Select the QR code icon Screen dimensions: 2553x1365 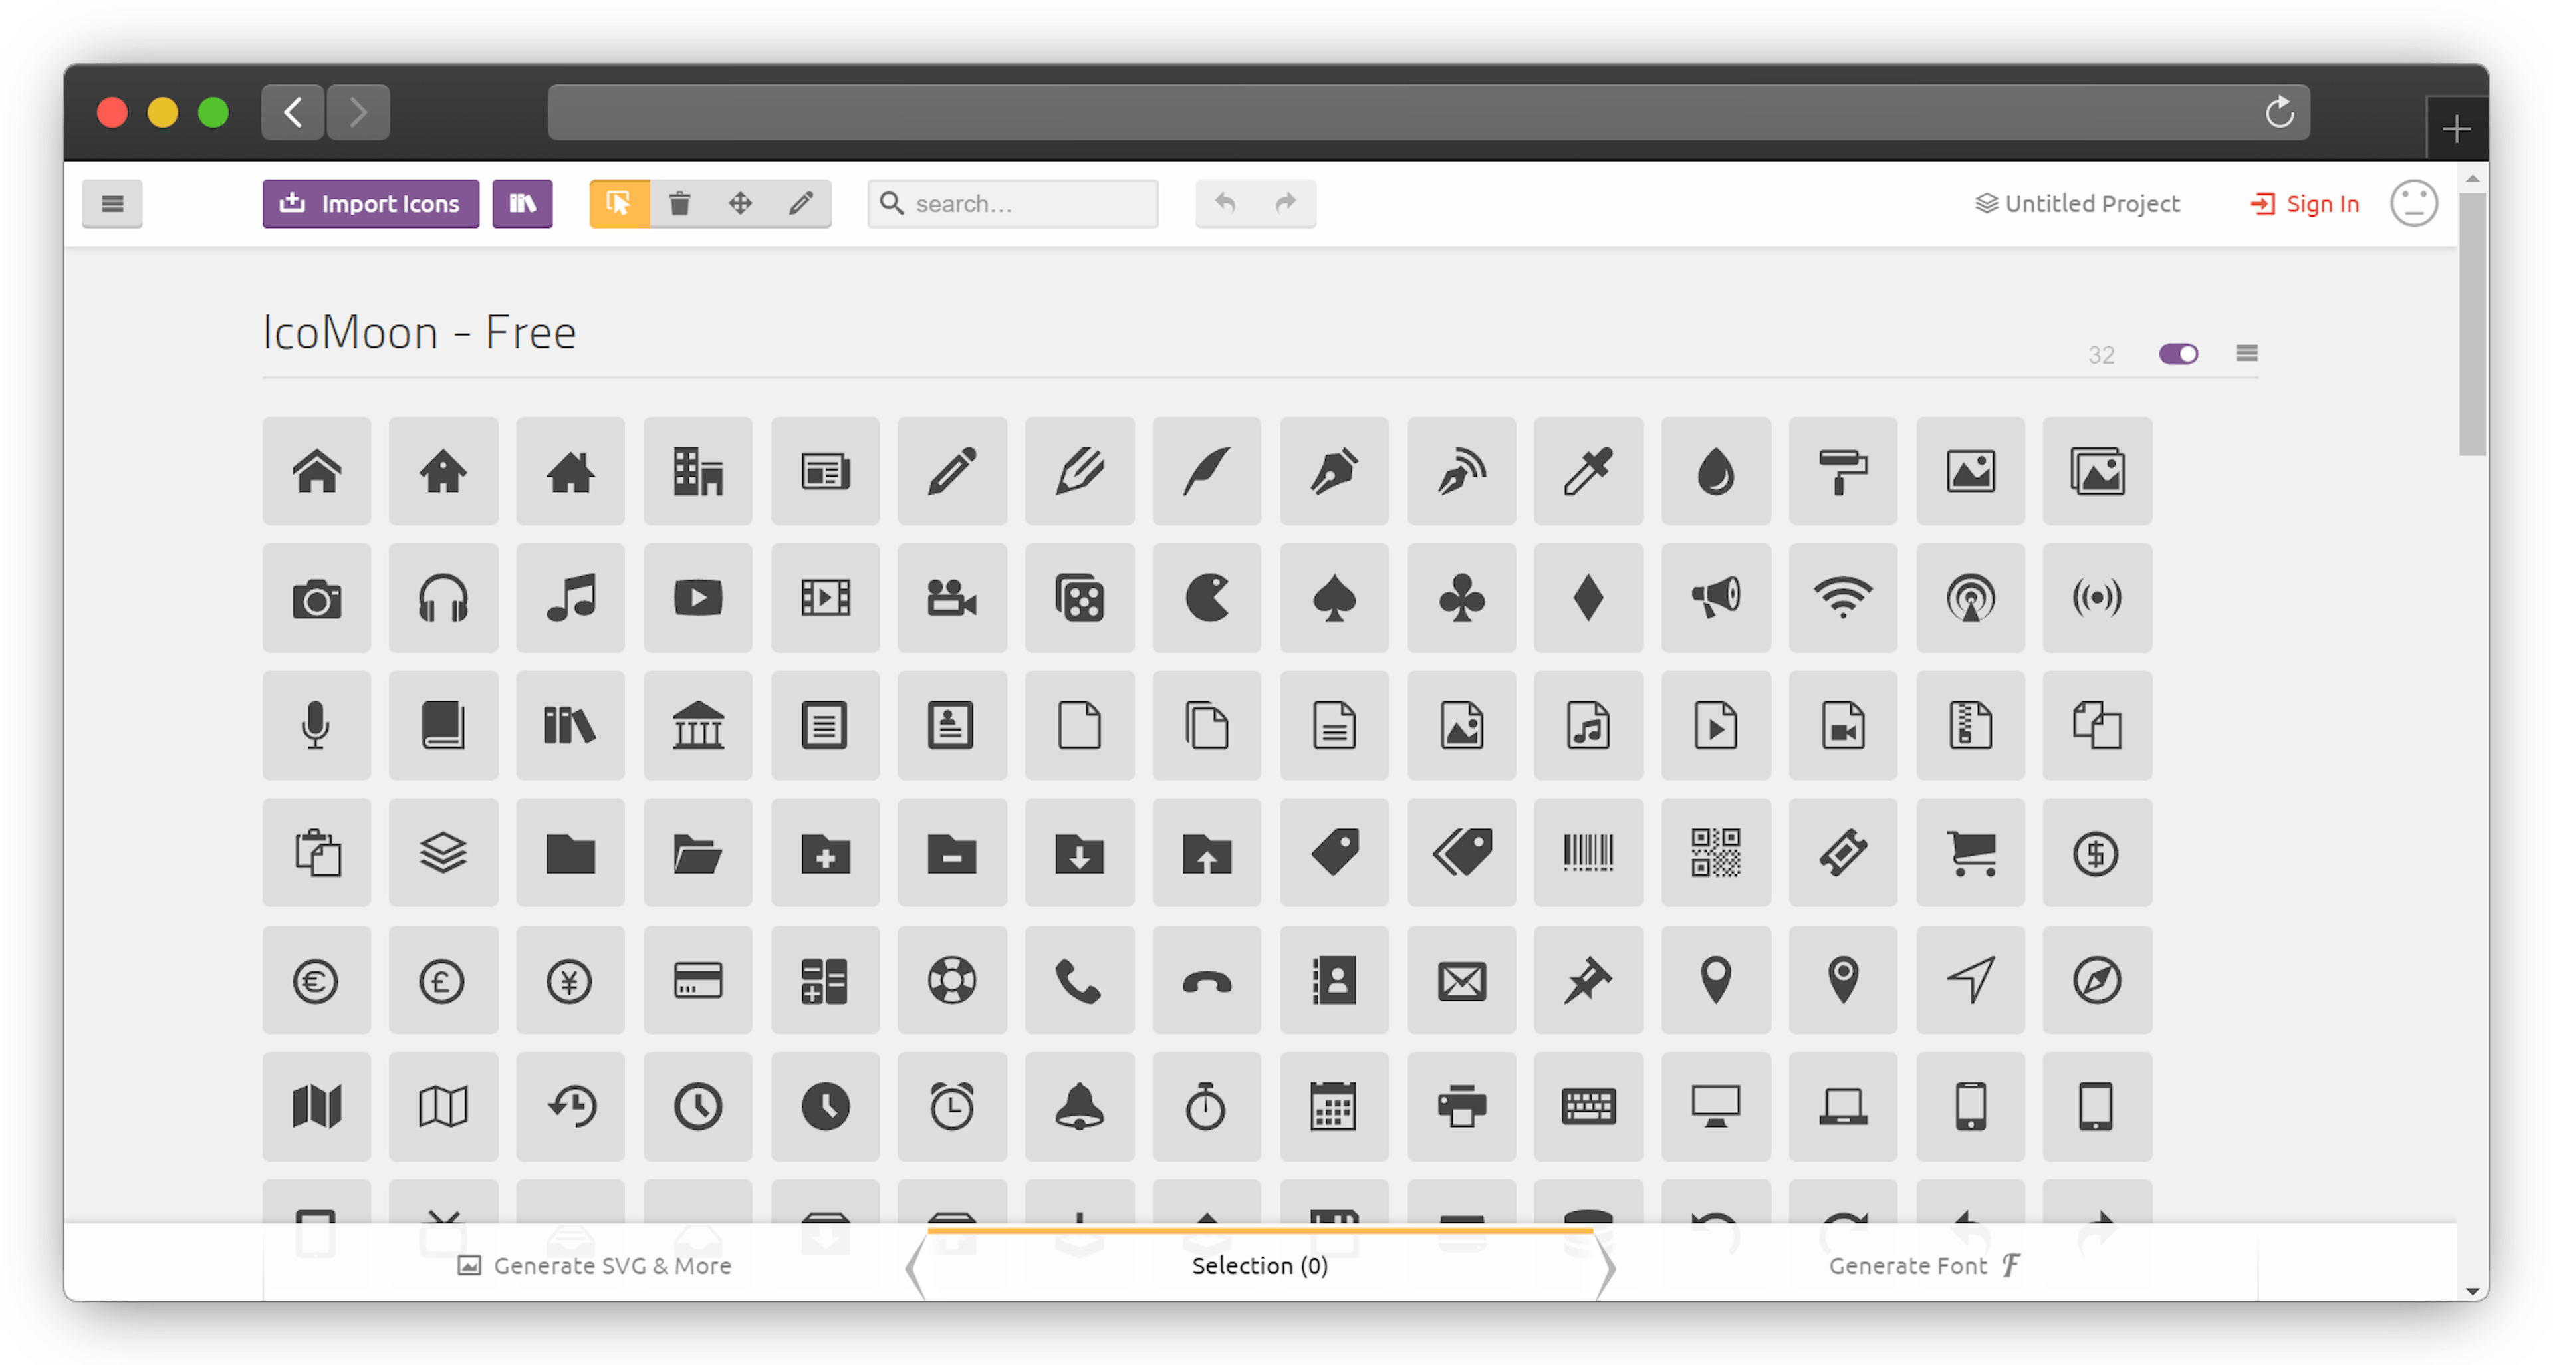coord(1715,852)
